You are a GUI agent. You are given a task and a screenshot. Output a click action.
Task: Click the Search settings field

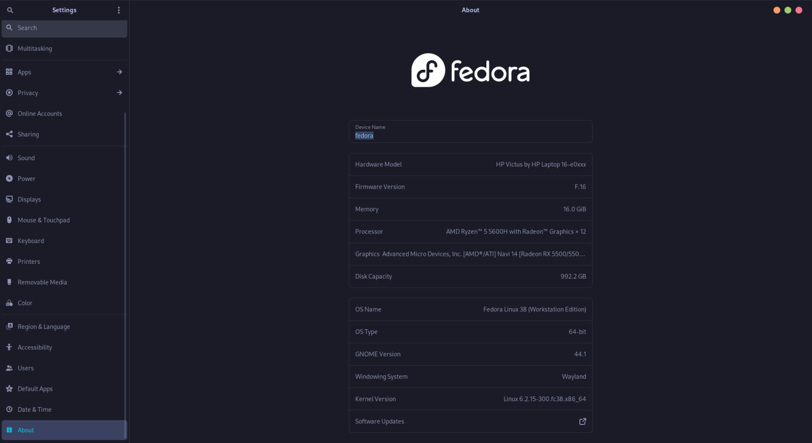pos(64,28)
